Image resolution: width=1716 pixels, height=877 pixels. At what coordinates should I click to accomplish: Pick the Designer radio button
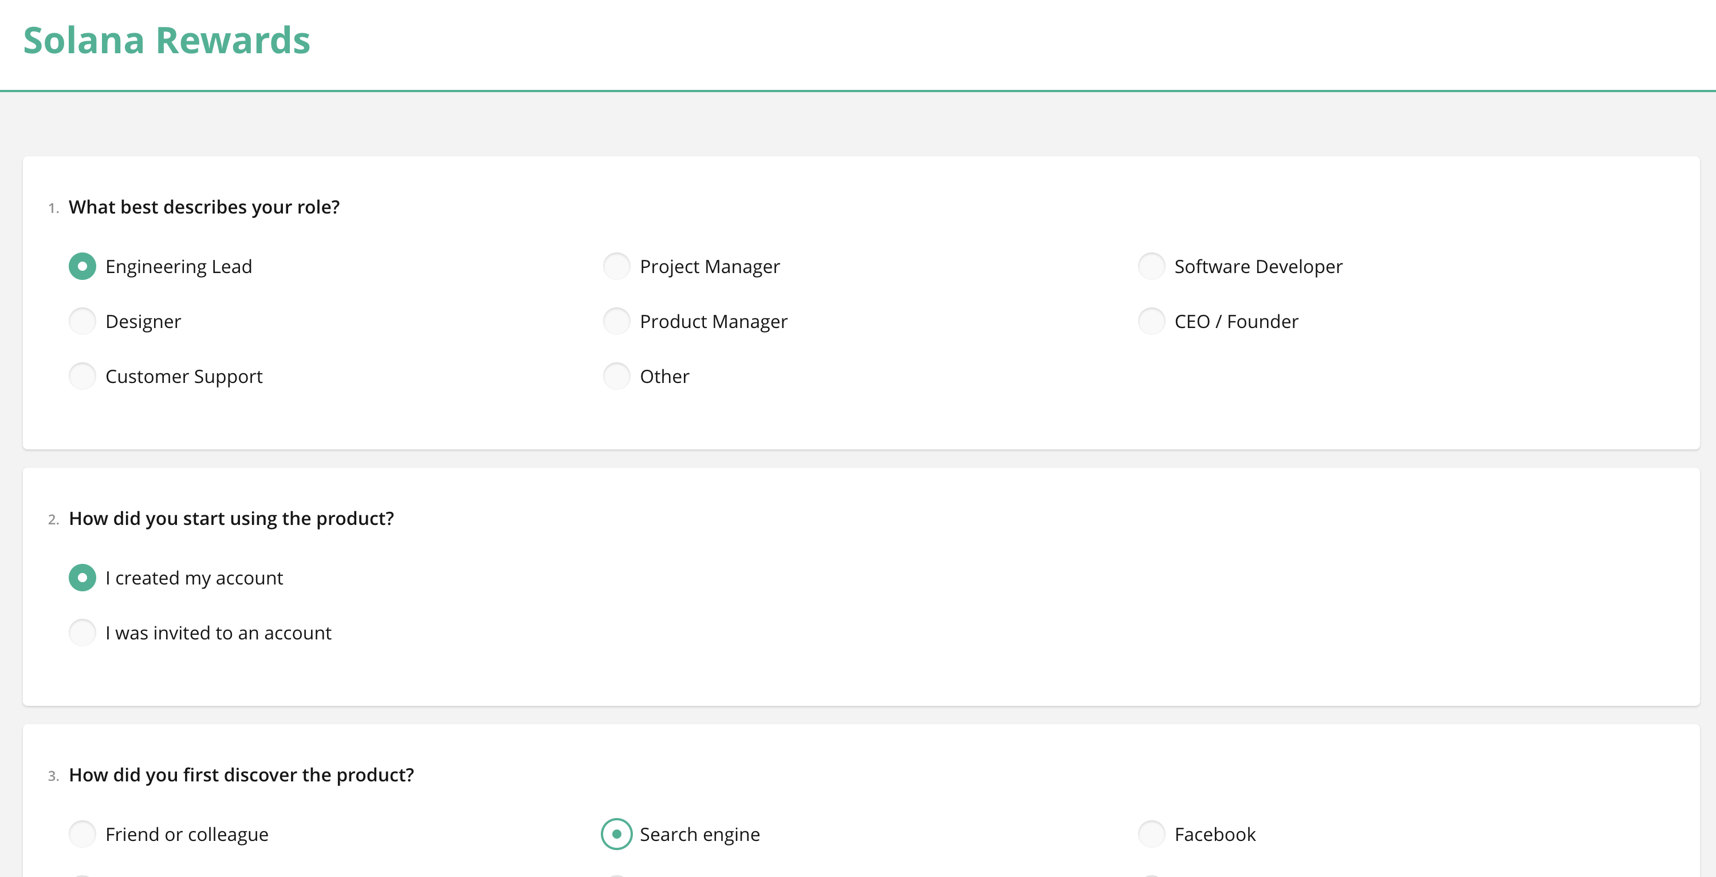click(x=82, y=322)
